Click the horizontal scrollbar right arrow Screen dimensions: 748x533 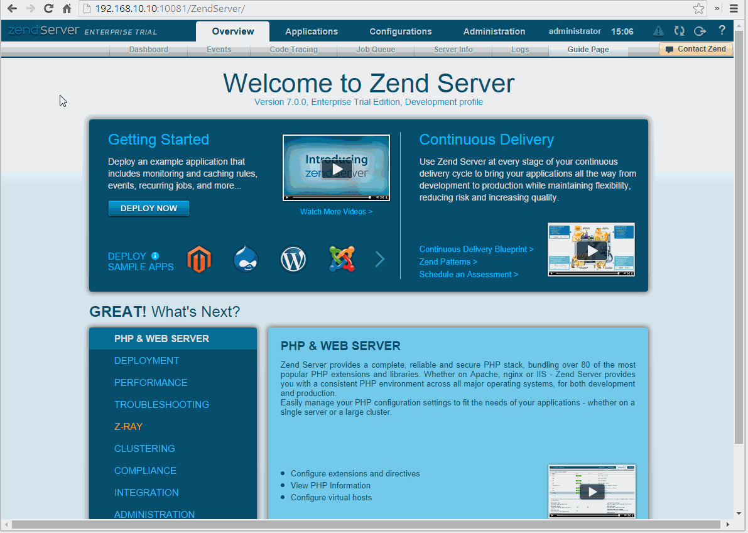tap(728, 524)
